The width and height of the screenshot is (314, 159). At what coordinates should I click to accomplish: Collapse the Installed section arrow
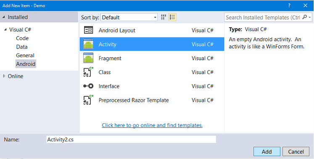coord(4,17)
